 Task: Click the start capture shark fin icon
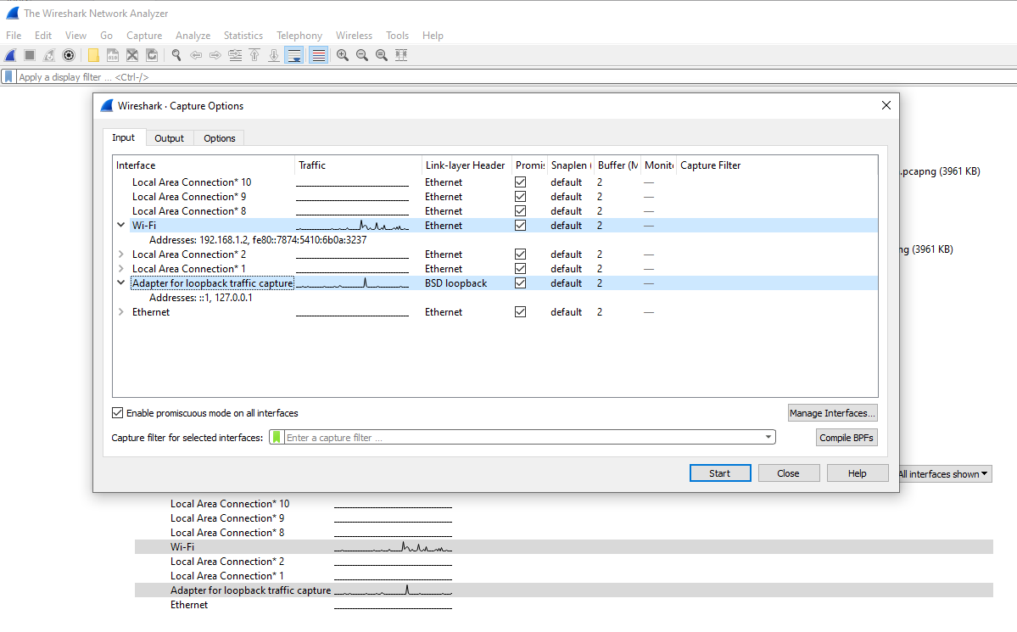coord(10,55)
